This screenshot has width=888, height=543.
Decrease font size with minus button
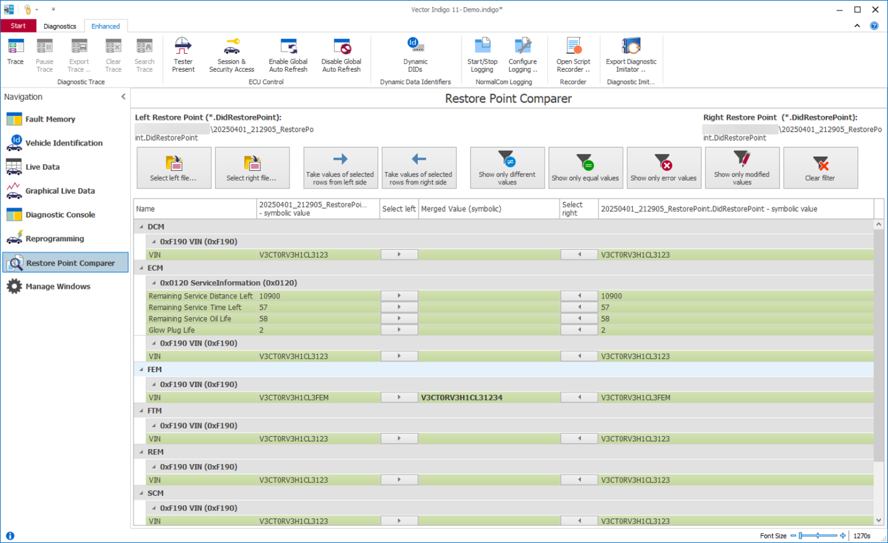tap(793, 536)
